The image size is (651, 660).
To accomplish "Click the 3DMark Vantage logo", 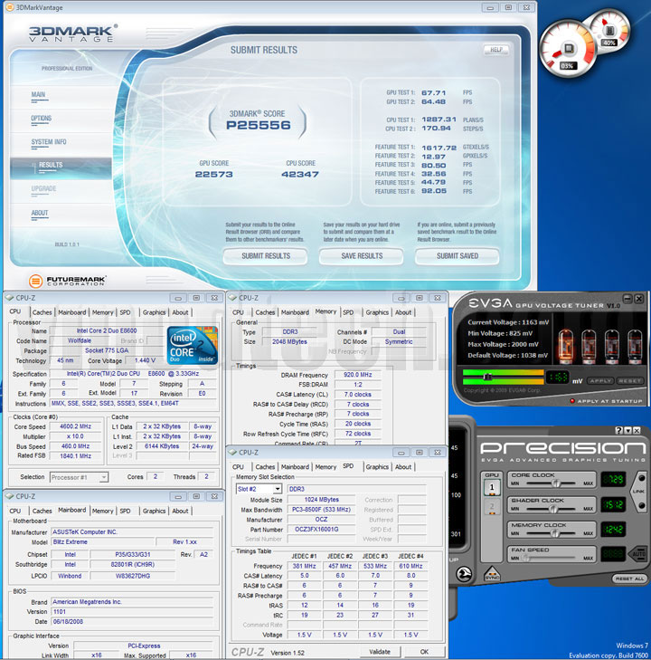I will [72, 33].
